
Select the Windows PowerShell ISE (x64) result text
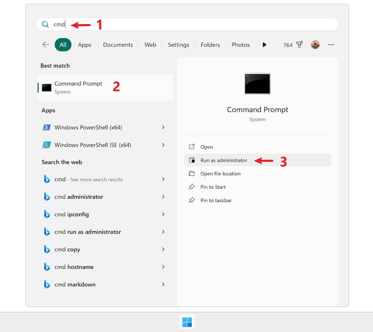93,145
